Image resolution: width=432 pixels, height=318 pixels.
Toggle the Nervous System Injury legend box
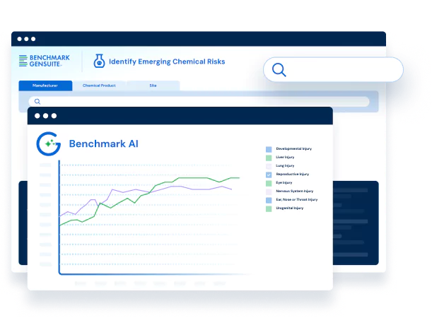pyautogui.click(x=269, y=192)
